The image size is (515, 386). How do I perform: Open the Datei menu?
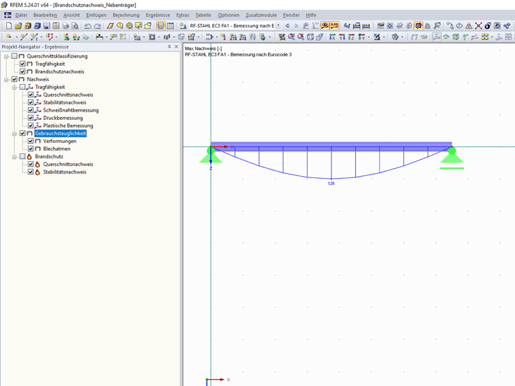coord(21,15)
